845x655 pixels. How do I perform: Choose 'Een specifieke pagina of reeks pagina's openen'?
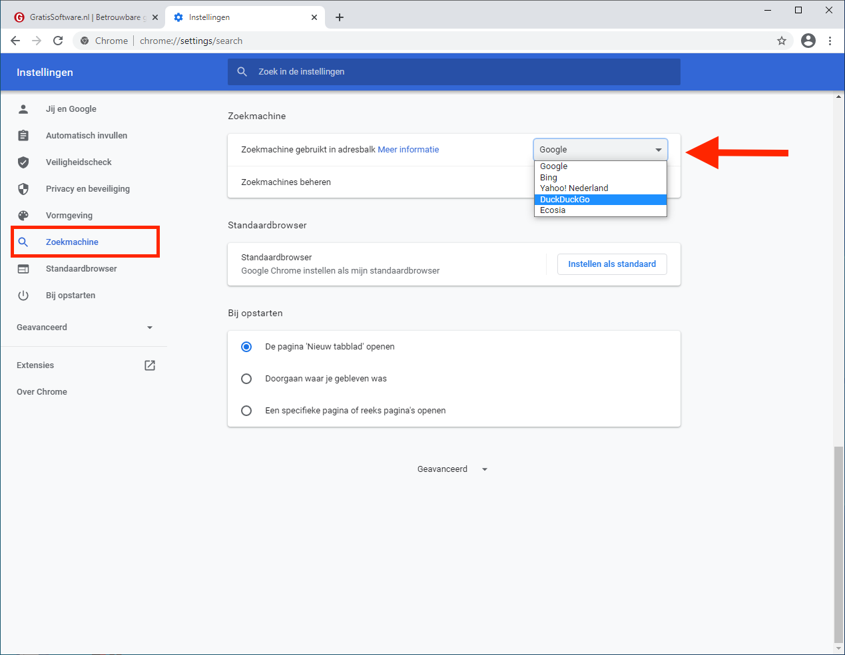(x=246, y=411)
